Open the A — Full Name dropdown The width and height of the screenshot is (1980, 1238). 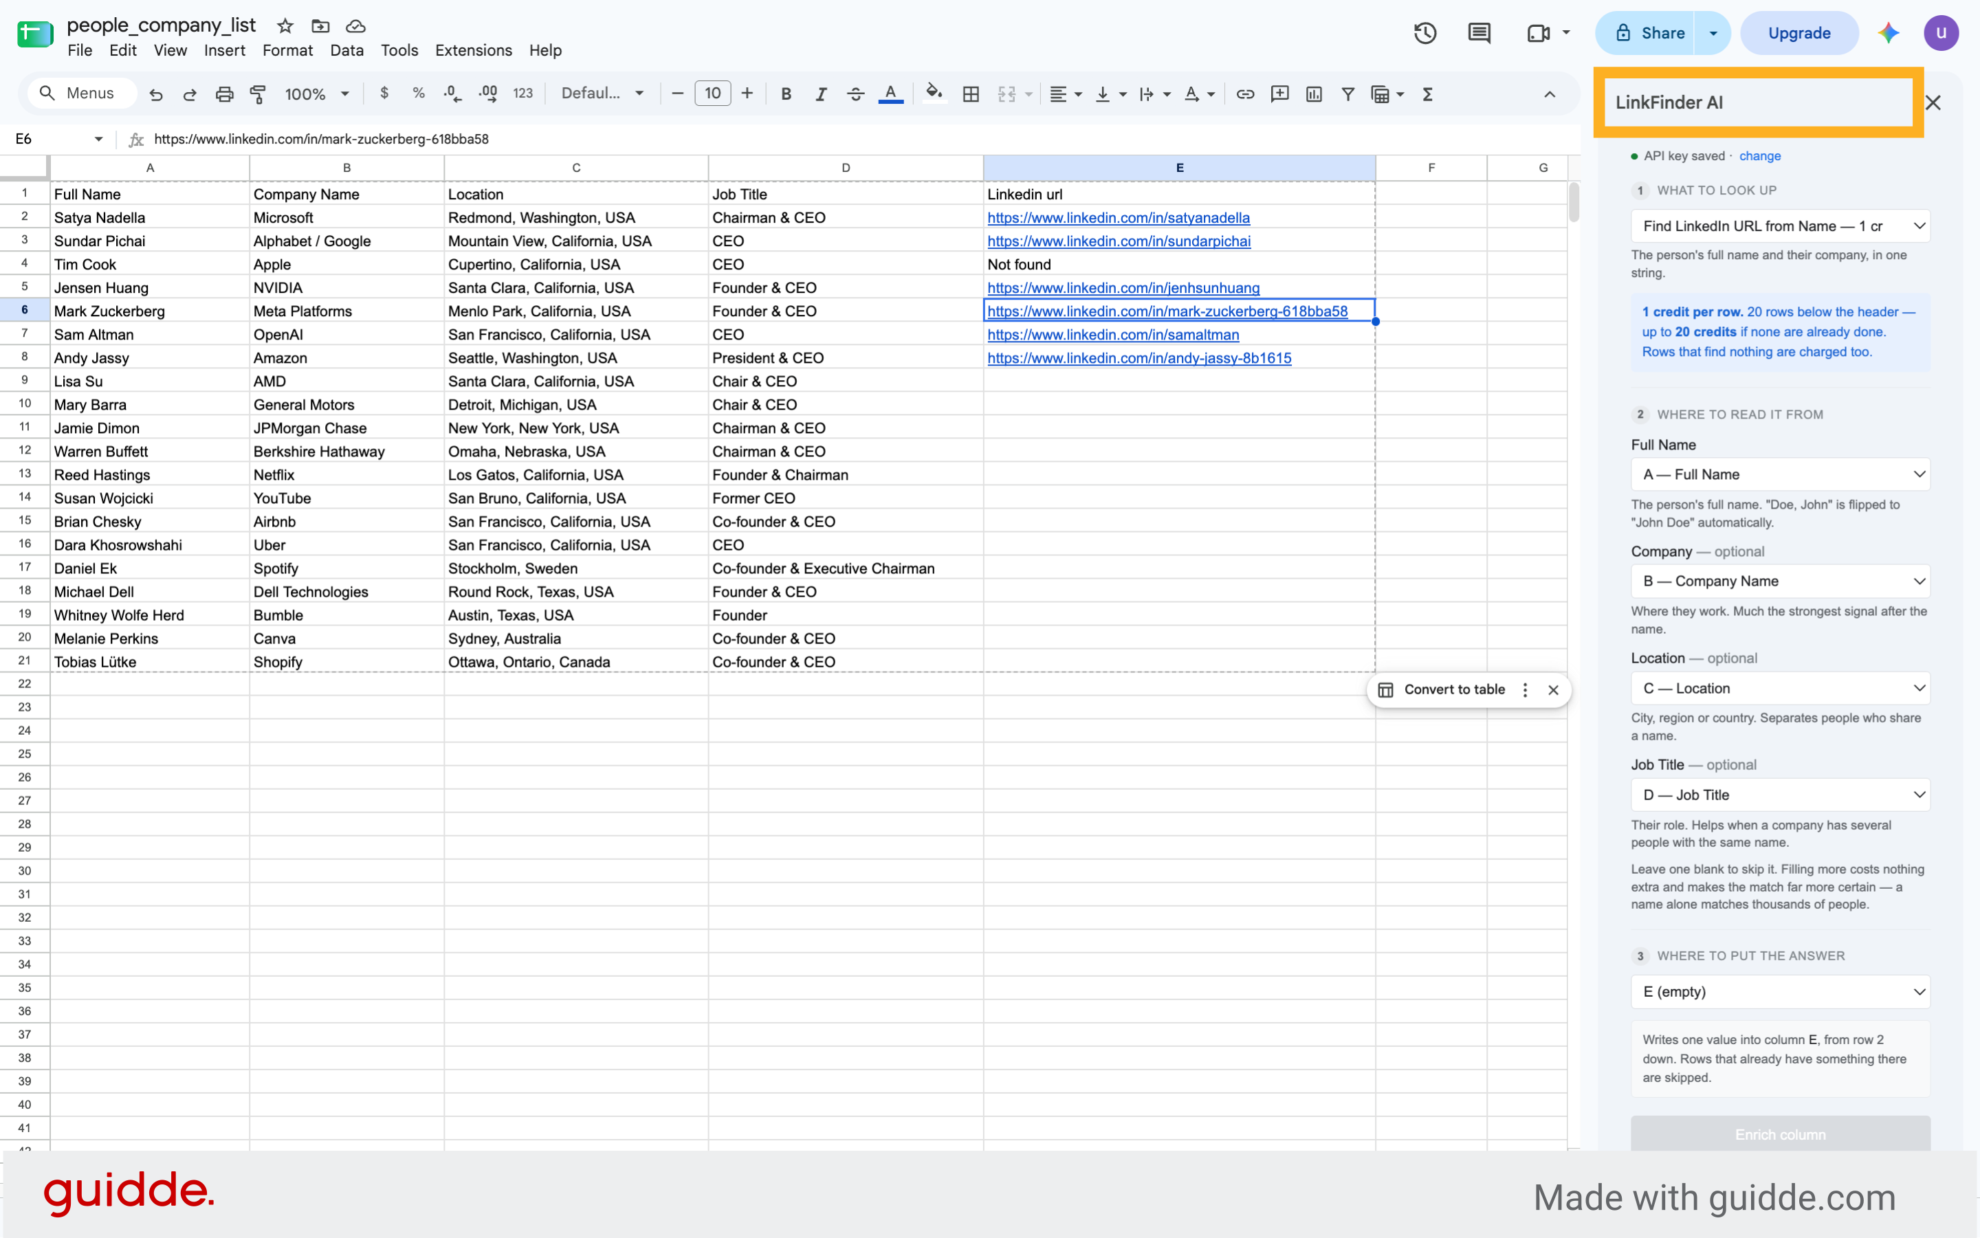1780,474
